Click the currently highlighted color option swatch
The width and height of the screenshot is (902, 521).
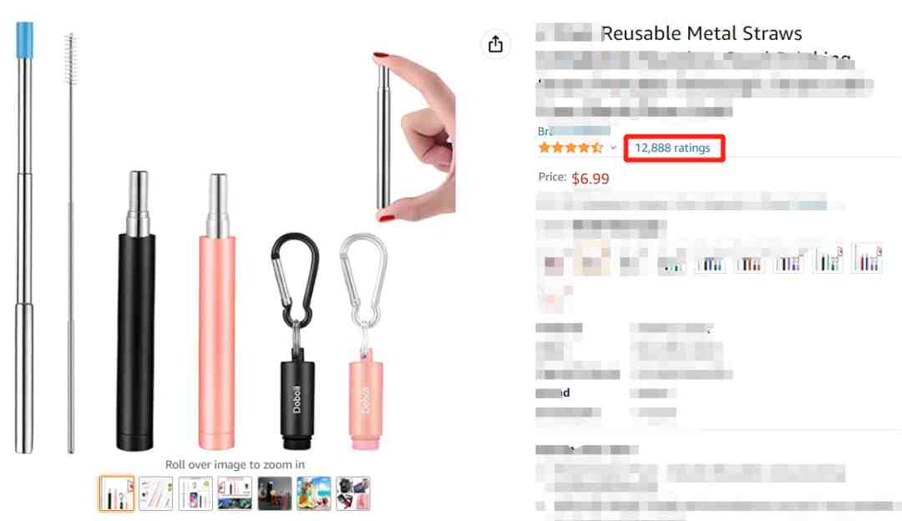(592, 259)
